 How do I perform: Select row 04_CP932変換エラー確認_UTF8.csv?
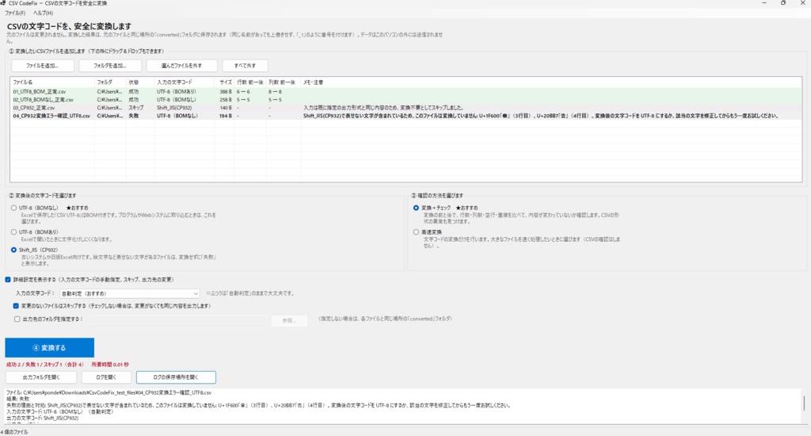click(x=406, y=116)
